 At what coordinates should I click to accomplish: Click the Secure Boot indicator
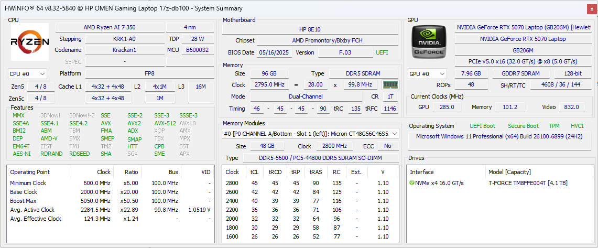[x=523, y=126]
